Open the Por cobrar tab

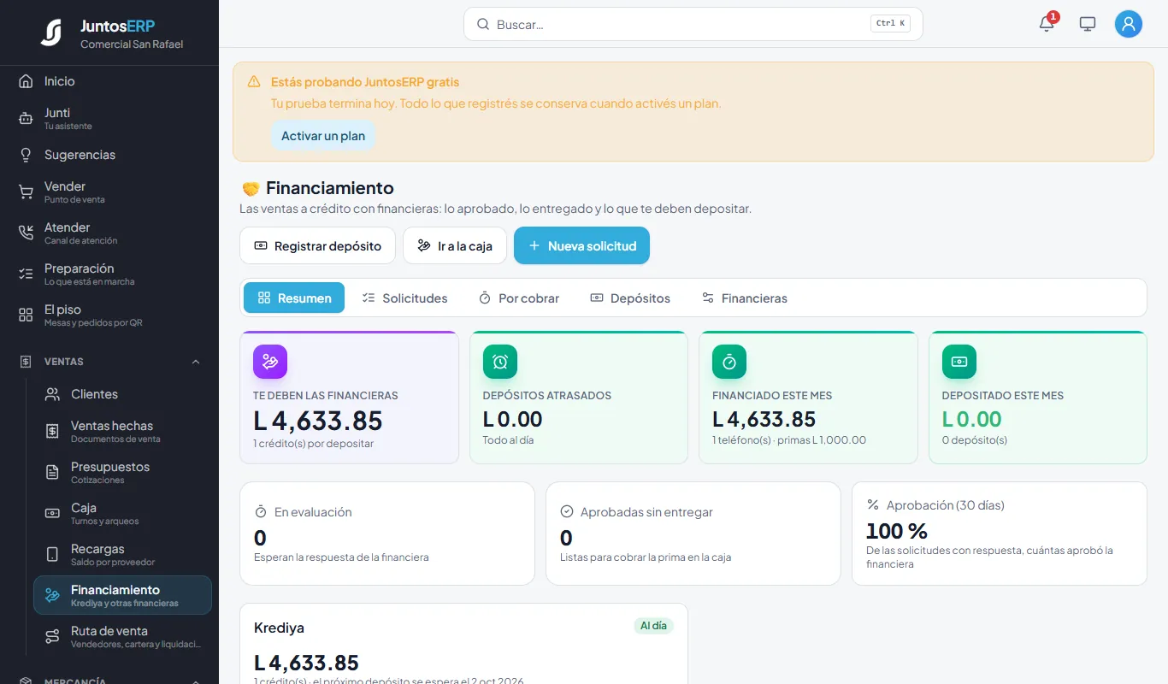[x=519, y=298]
